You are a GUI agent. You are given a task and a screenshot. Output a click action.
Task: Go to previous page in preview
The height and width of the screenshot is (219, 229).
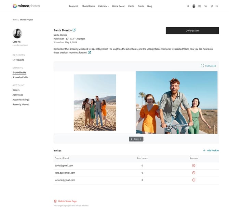[131, 139]
